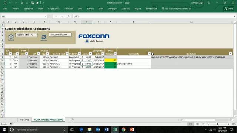Viewport: 237px width, 133px height.
Task: Click the Type here to search box
Action: pyautogui.click(x=38, y=130)
